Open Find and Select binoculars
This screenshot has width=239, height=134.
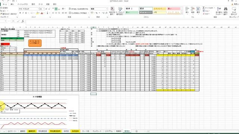coord(226,11)
